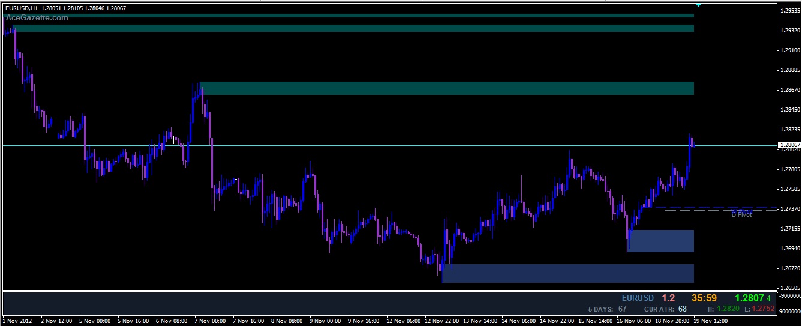
Task: Click the orange candle timer 35:59
Action: (704, 298)
